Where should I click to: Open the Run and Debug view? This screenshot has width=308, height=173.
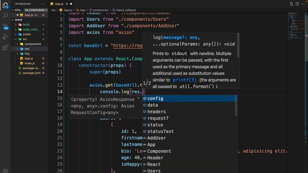click(x=5, y=37)
